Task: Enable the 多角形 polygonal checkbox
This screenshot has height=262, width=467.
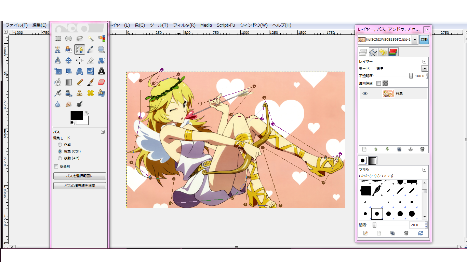Action: (x=56, y=167)
